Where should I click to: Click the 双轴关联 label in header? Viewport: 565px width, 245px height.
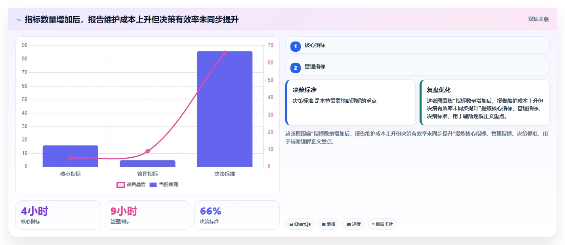pyautogui.click(x=538, y=19)
